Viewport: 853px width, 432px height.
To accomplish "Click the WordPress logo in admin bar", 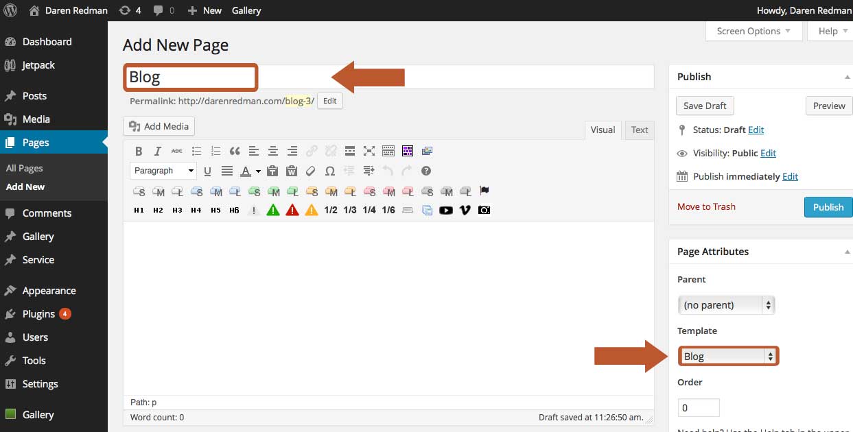I will coord(10,10).
